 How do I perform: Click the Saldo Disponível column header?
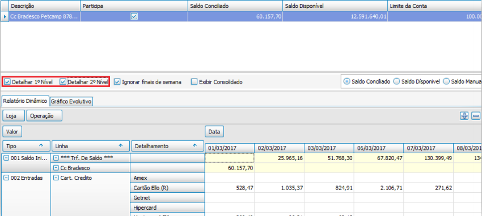point(335,6)
